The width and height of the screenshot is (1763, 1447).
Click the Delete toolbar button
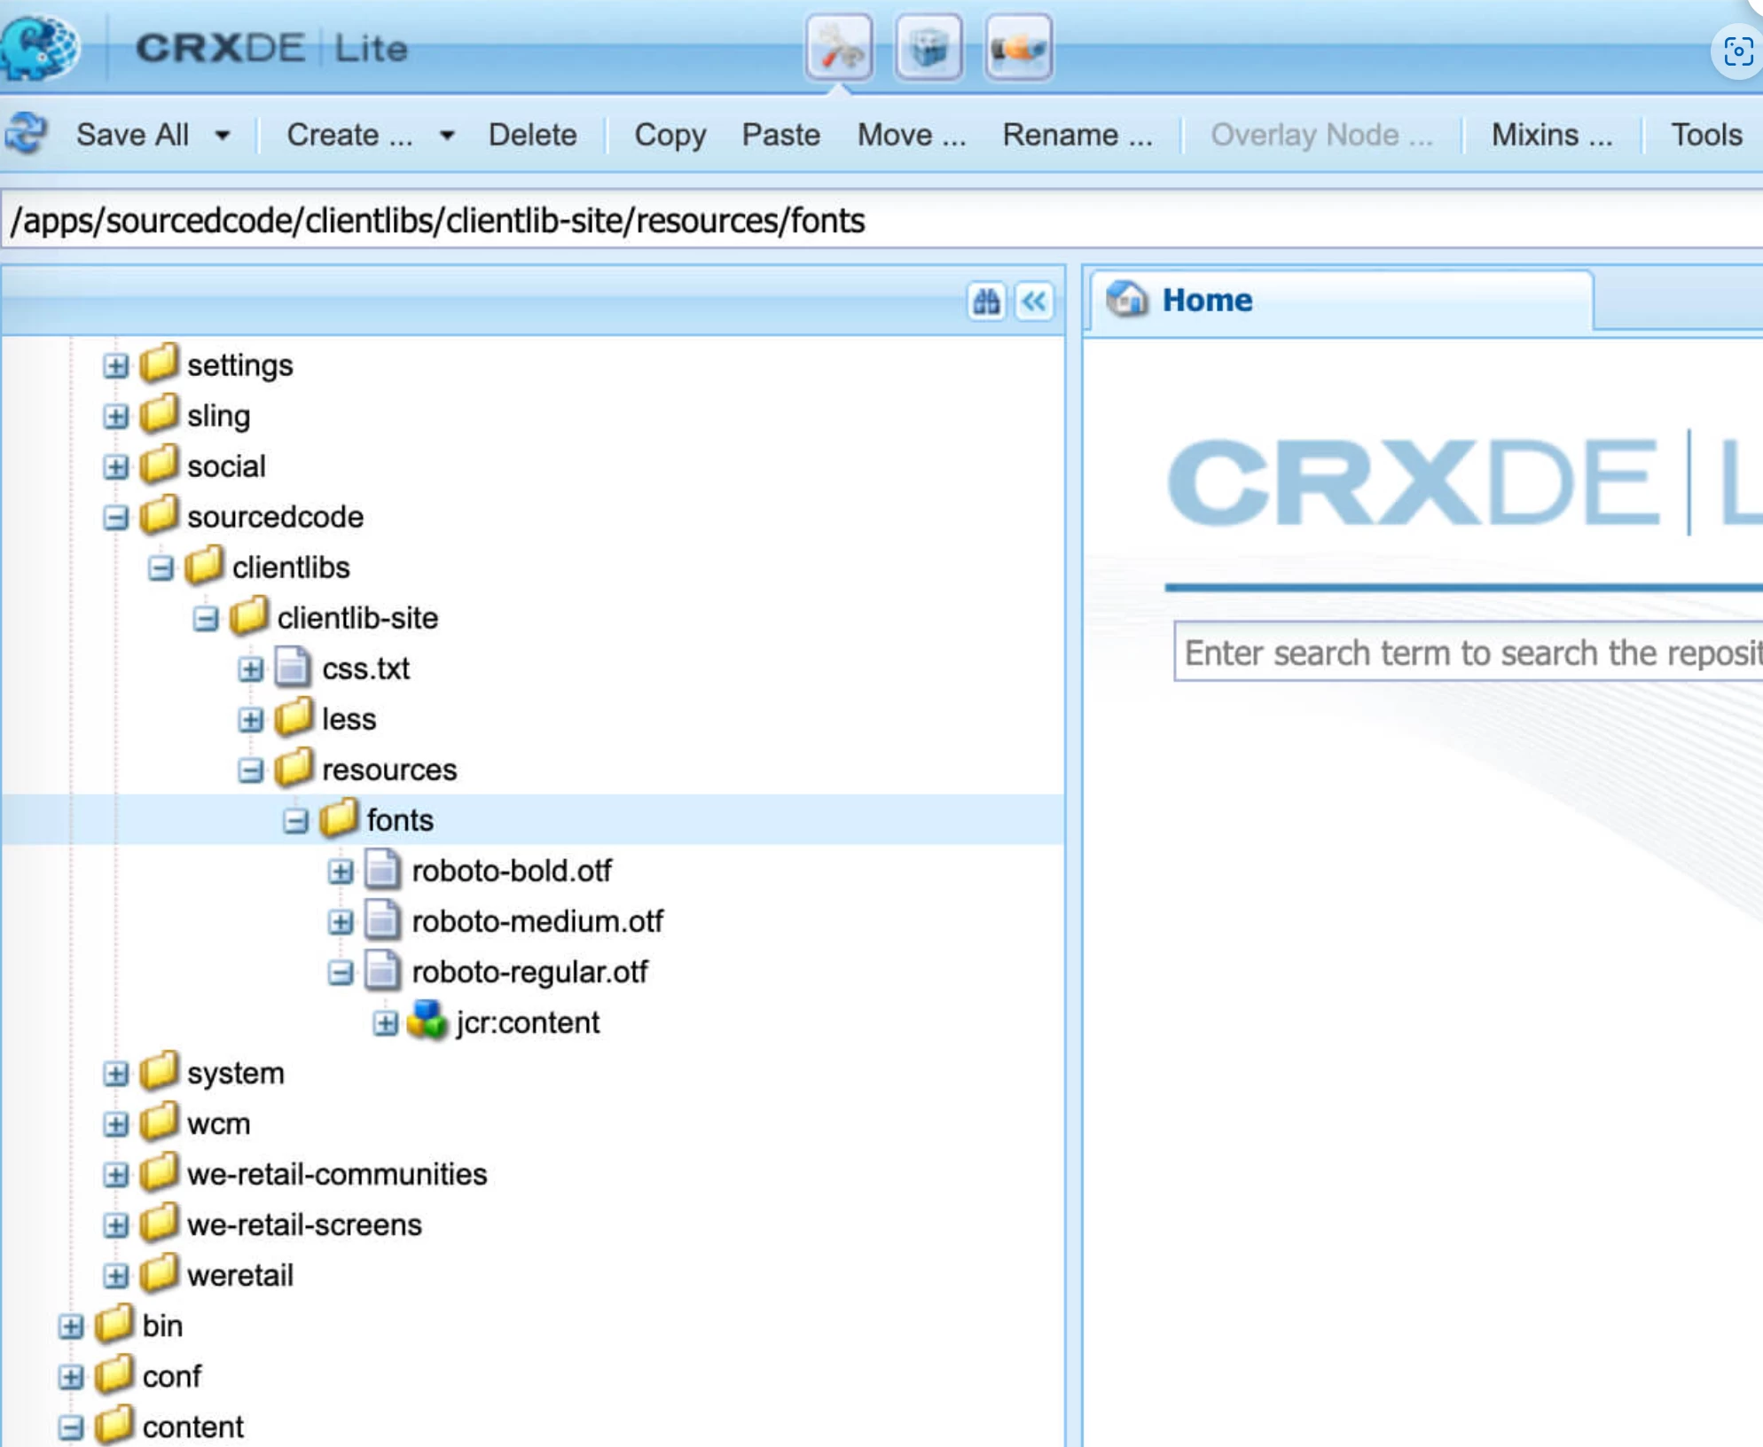(532, 135)
